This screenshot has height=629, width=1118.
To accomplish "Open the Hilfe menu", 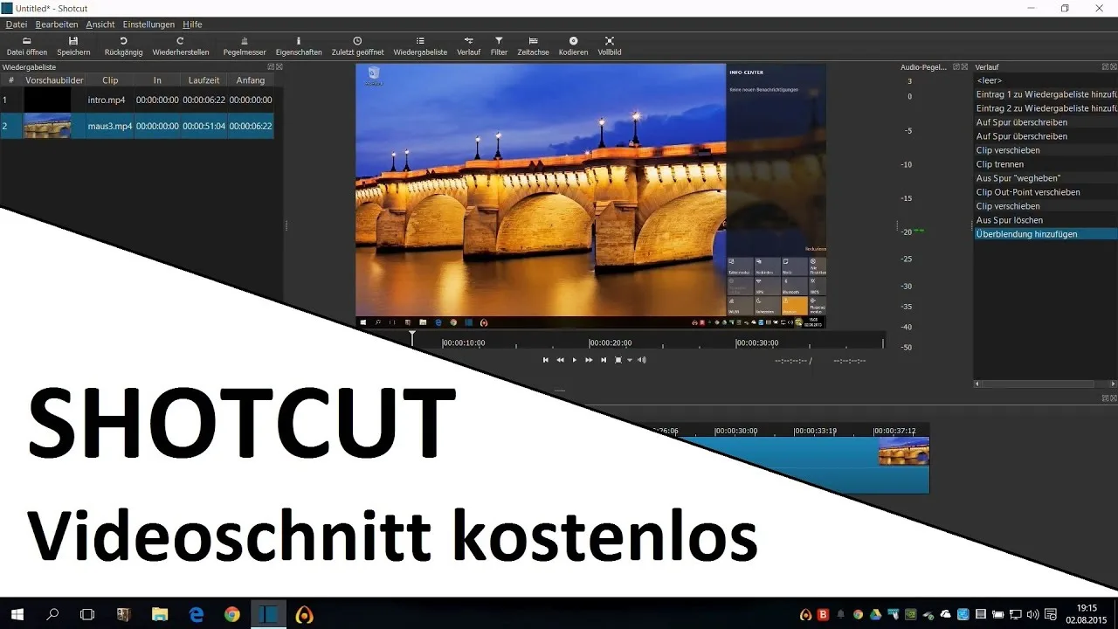I will [192, 24].
